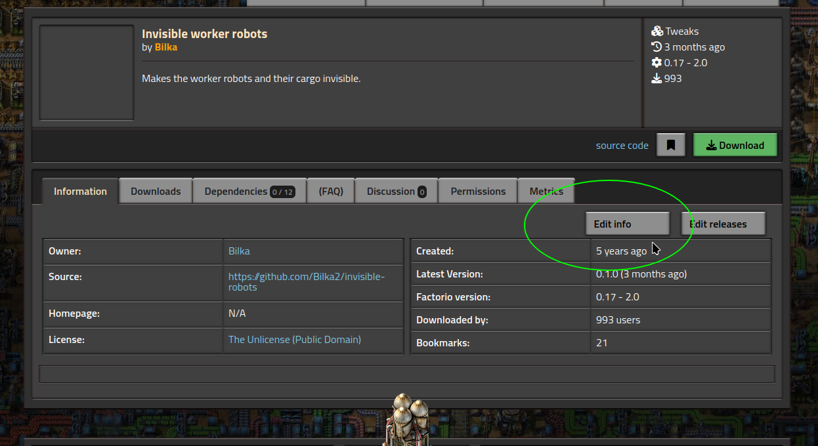
Task: Open the Dependencies tab
Action: [249, 192]
